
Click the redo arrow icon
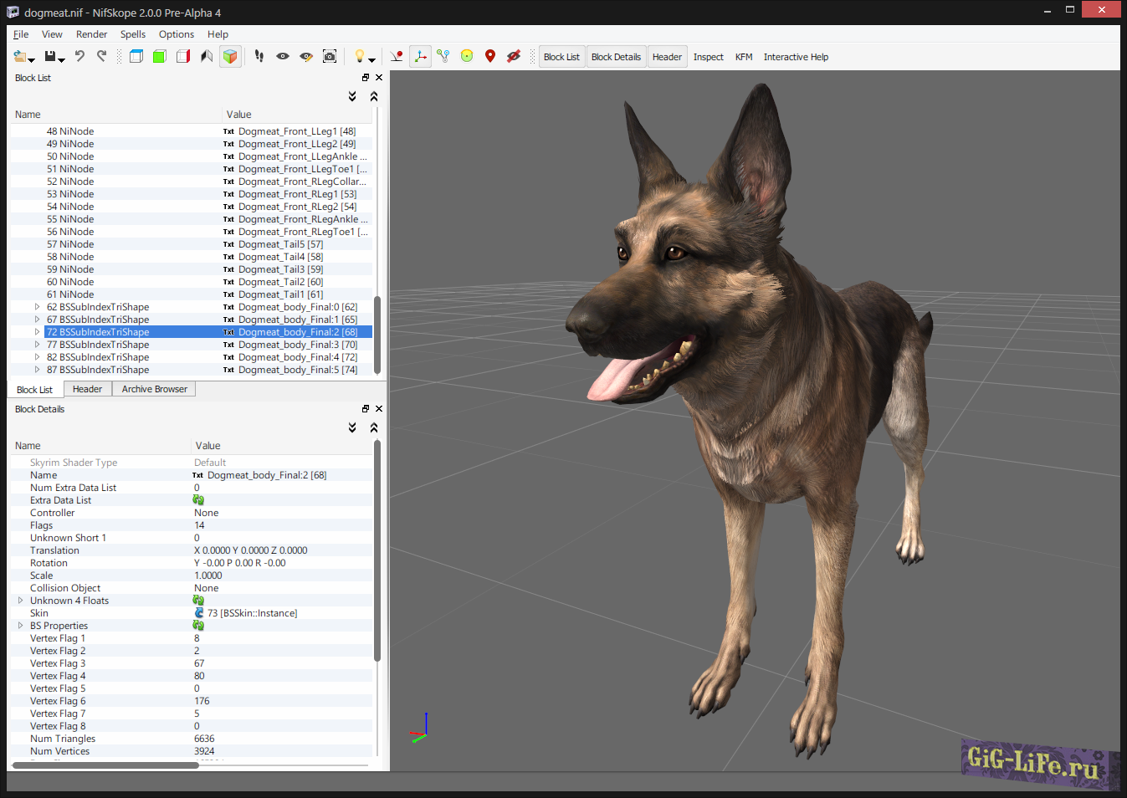(x=102, y=55)
